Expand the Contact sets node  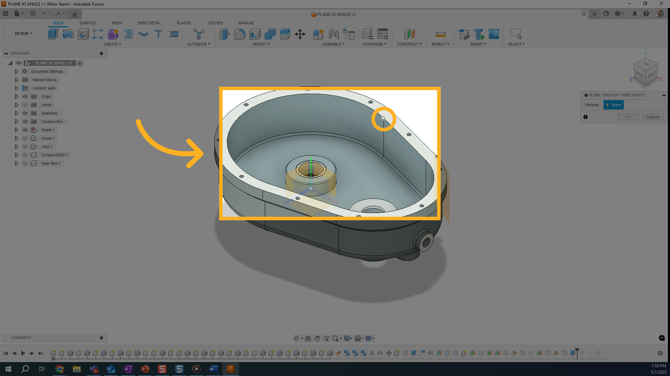(16, 88)
